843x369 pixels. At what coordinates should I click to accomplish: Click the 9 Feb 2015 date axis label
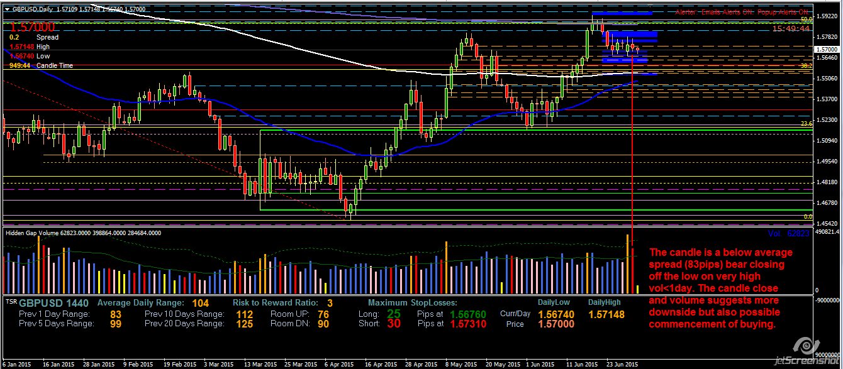[x=138, y=364]
